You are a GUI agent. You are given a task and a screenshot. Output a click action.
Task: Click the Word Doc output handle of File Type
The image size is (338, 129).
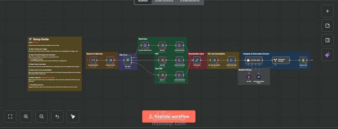coord(132,57)
